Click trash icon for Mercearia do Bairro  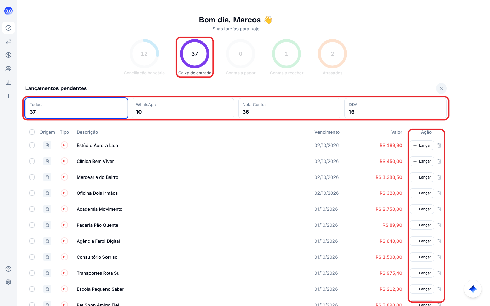pos(439,177)
